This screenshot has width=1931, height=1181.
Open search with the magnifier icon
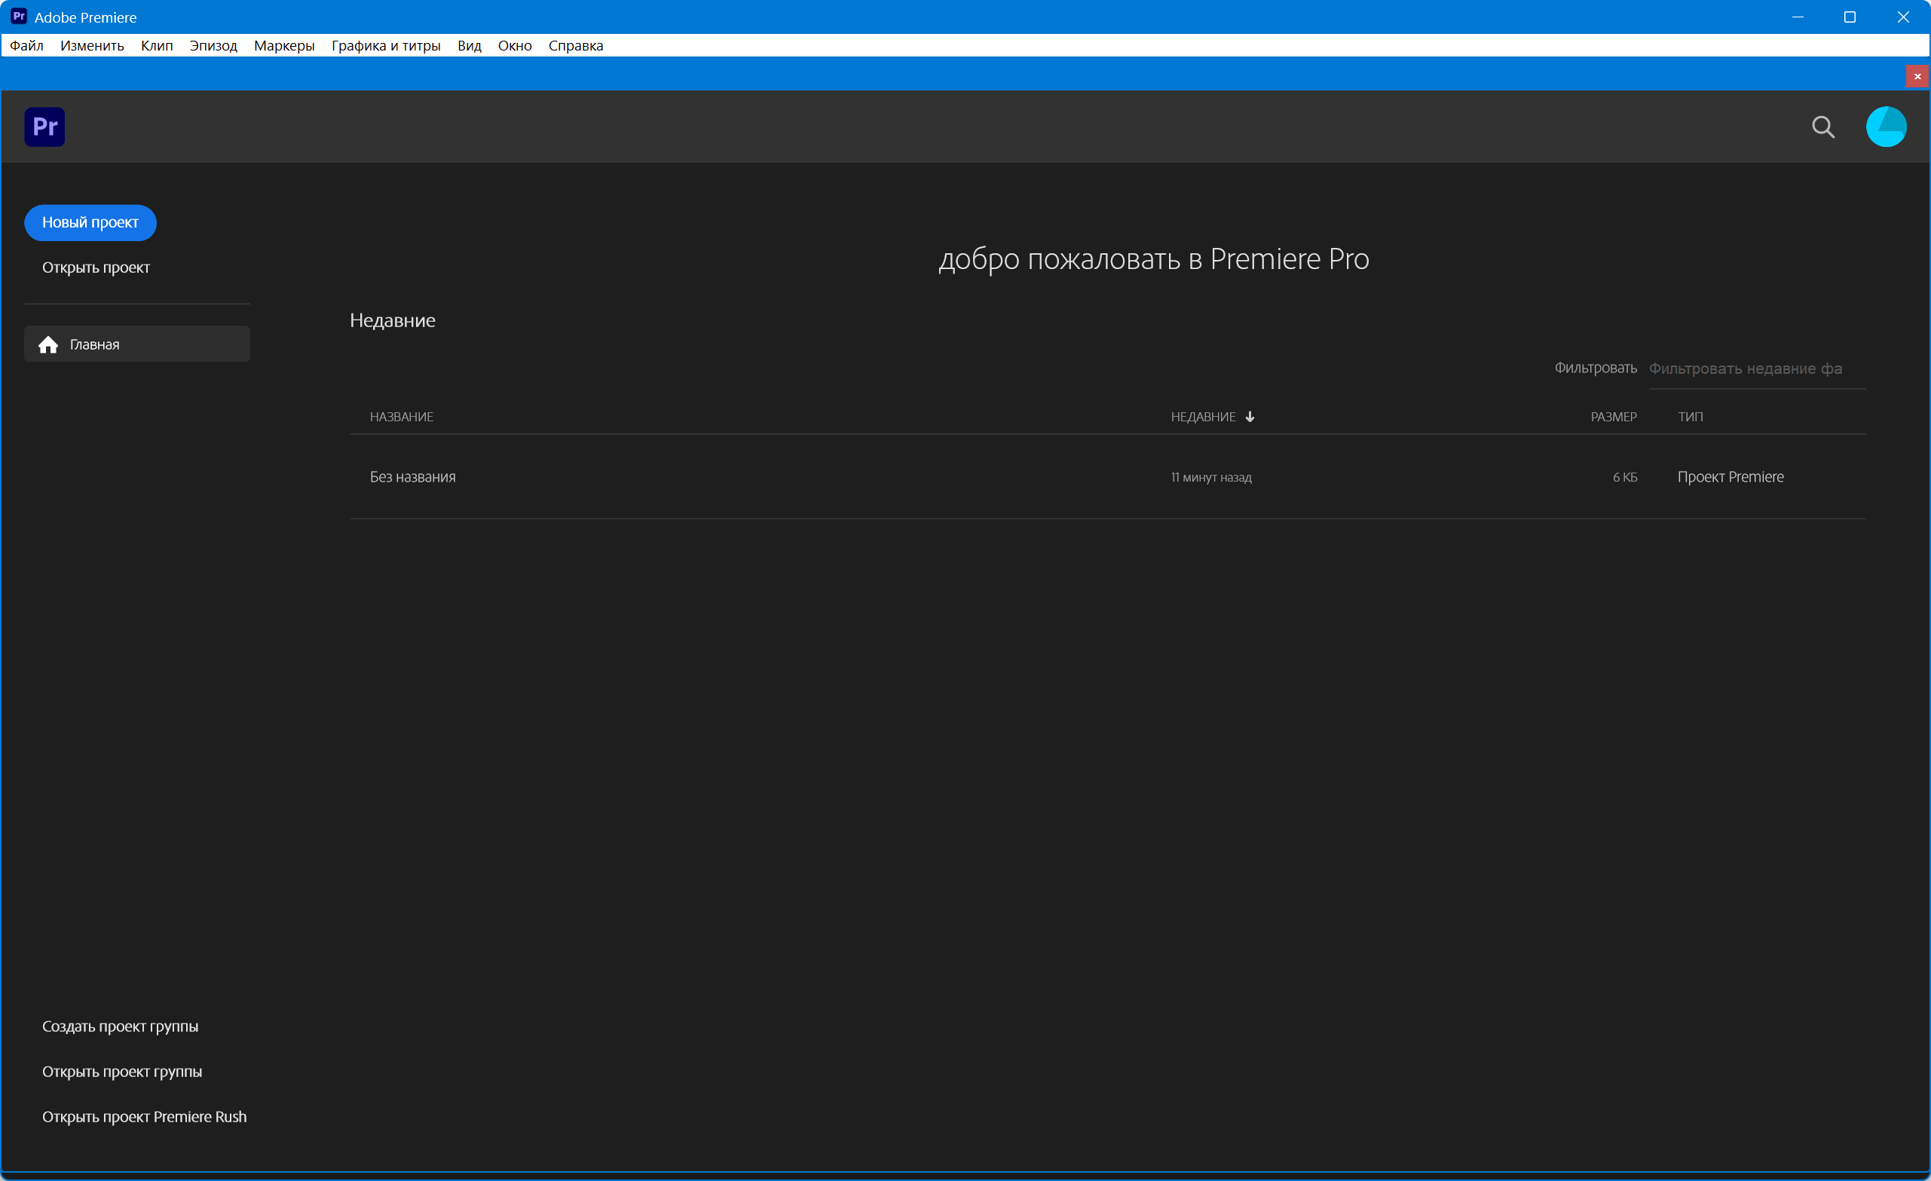coord(1823,127)
